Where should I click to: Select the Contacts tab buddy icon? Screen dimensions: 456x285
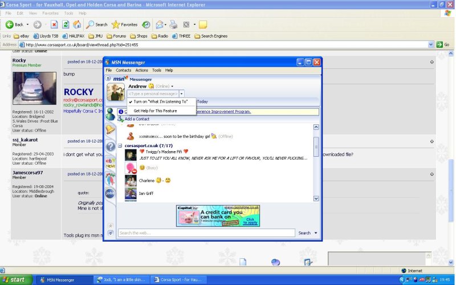click(110, 114)
